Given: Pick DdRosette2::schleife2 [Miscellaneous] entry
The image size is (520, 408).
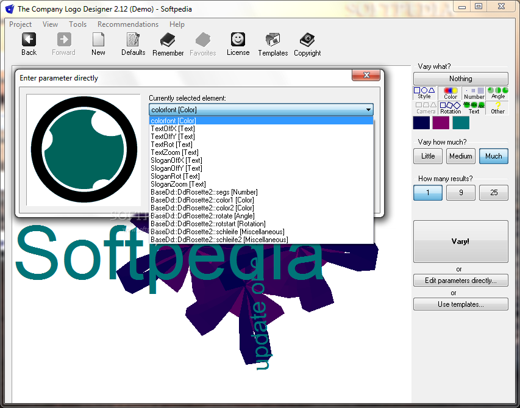Looking at the screenshot, I should 262,240.
